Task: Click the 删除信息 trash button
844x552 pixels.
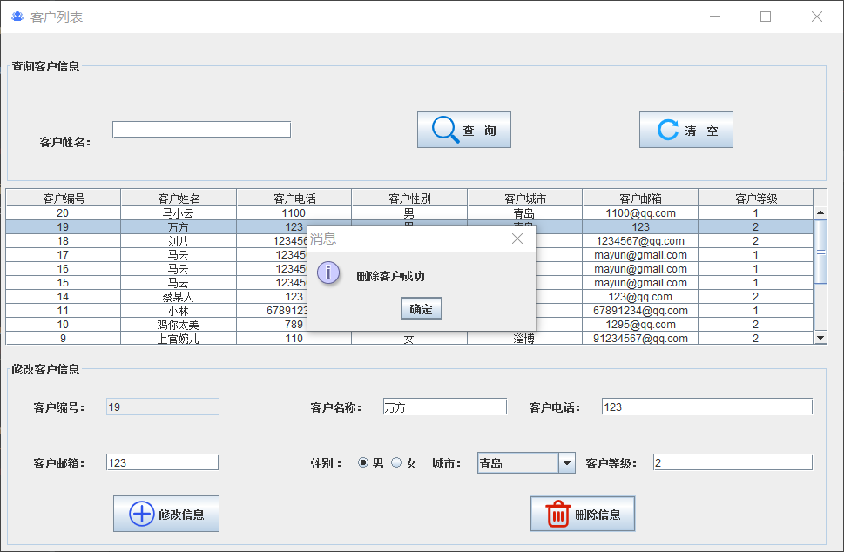Action: [x=583, y=514]
